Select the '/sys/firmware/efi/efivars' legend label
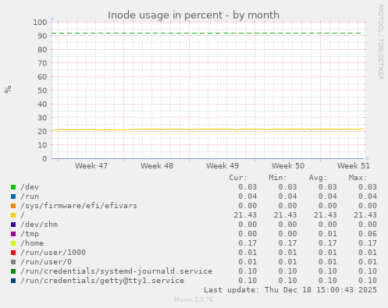Viewport: 388px width, 308px height. pos(79,206)
